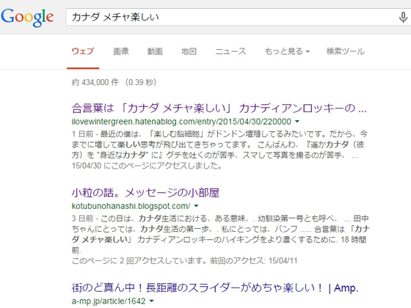This screenshot has height=308, width=411.
Task: Open result 小粒の話。メッセージの小部屋
Action: (145, 193)
